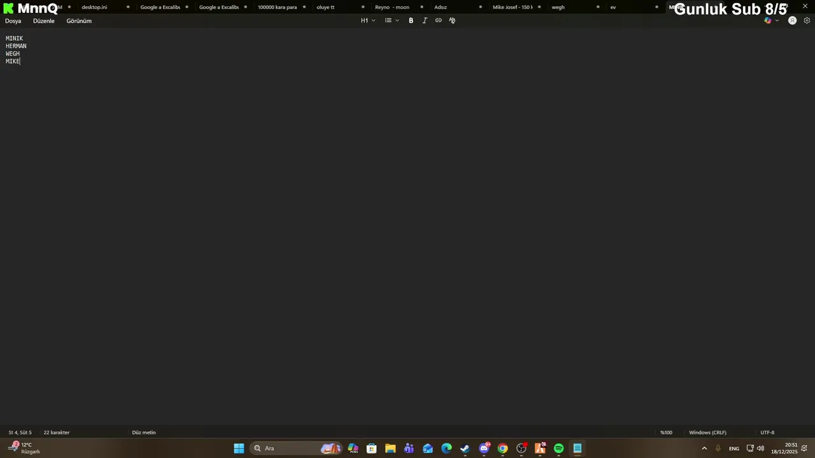Image resolution: width=815 pixels, height=458 pixels.
Task: Open Steam from the taskbar
Action: click(x=465, y=448)
